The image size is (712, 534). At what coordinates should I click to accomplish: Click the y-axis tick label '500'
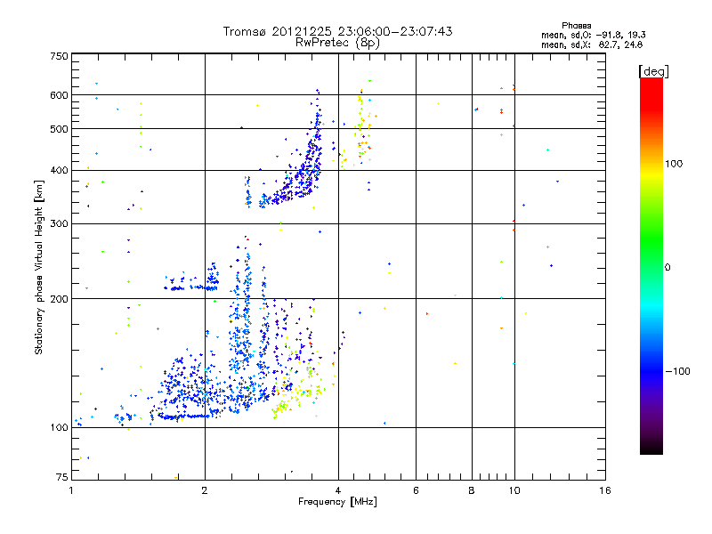pyautogui.click(x=59, y=129)
